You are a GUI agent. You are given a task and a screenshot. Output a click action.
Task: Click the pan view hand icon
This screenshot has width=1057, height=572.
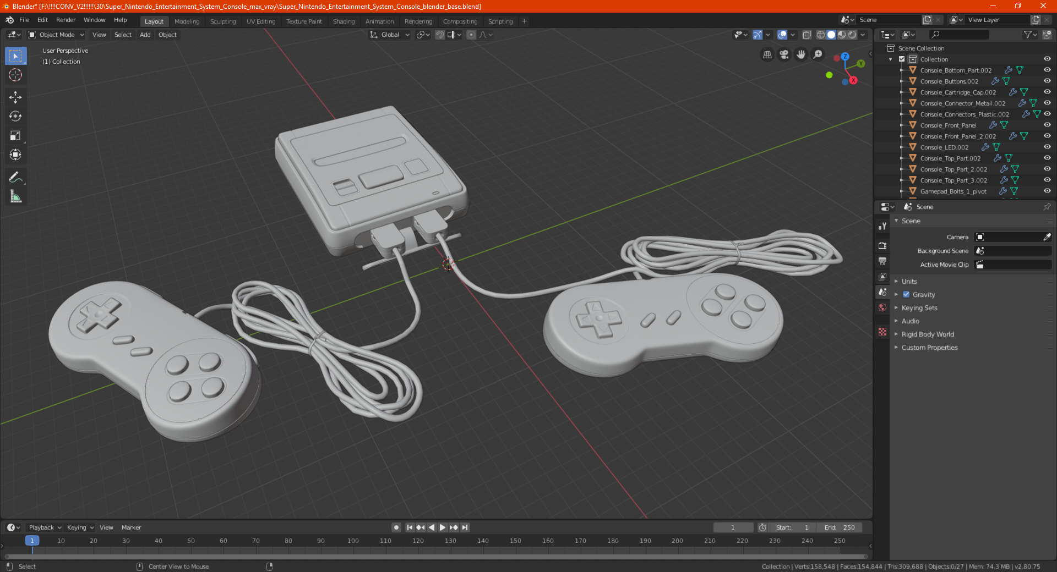pos(801,54)
